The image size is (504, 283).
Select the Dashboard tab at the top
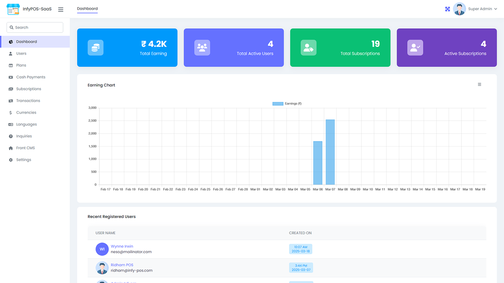(x=87, y=8)
